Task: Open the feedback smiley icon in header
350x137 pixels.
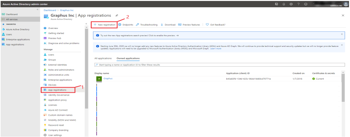Action: [306, 4]
